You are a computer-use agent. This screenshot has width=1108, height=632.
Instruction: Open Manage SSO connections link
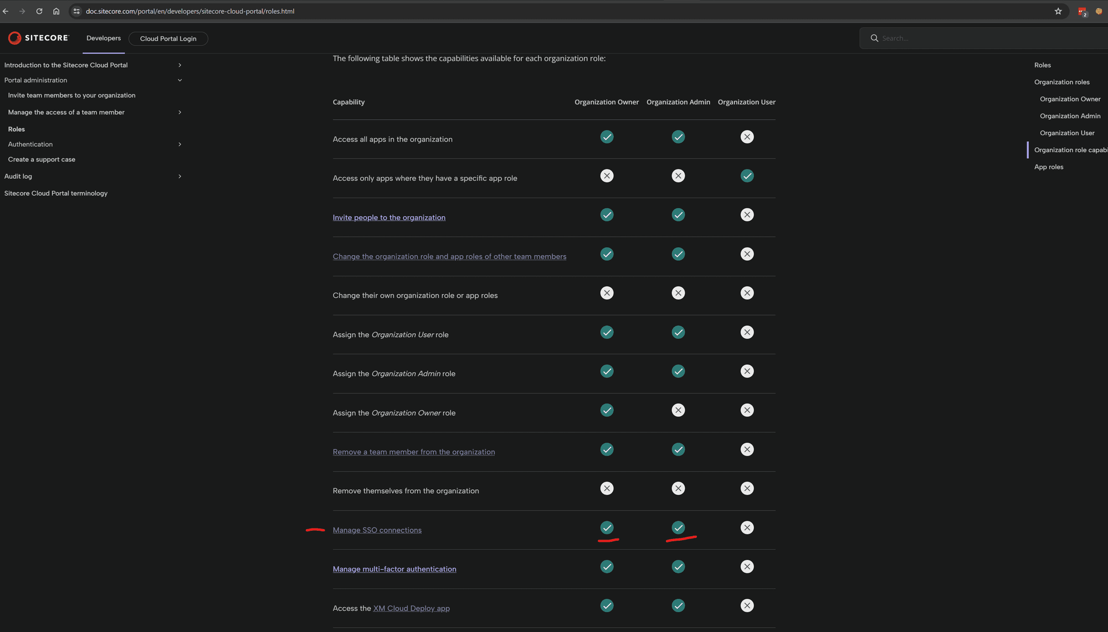[377, 530]
